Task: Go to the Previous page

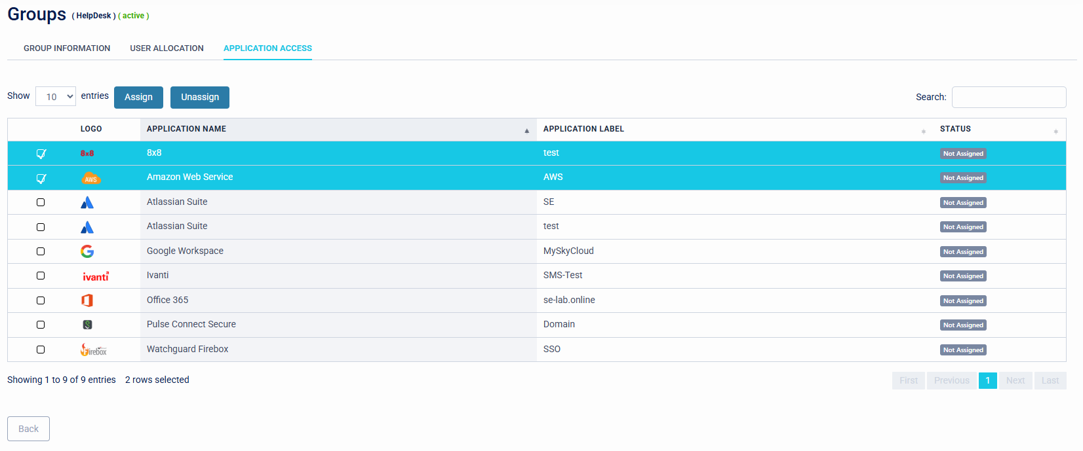Action: (x=952, y=380)
